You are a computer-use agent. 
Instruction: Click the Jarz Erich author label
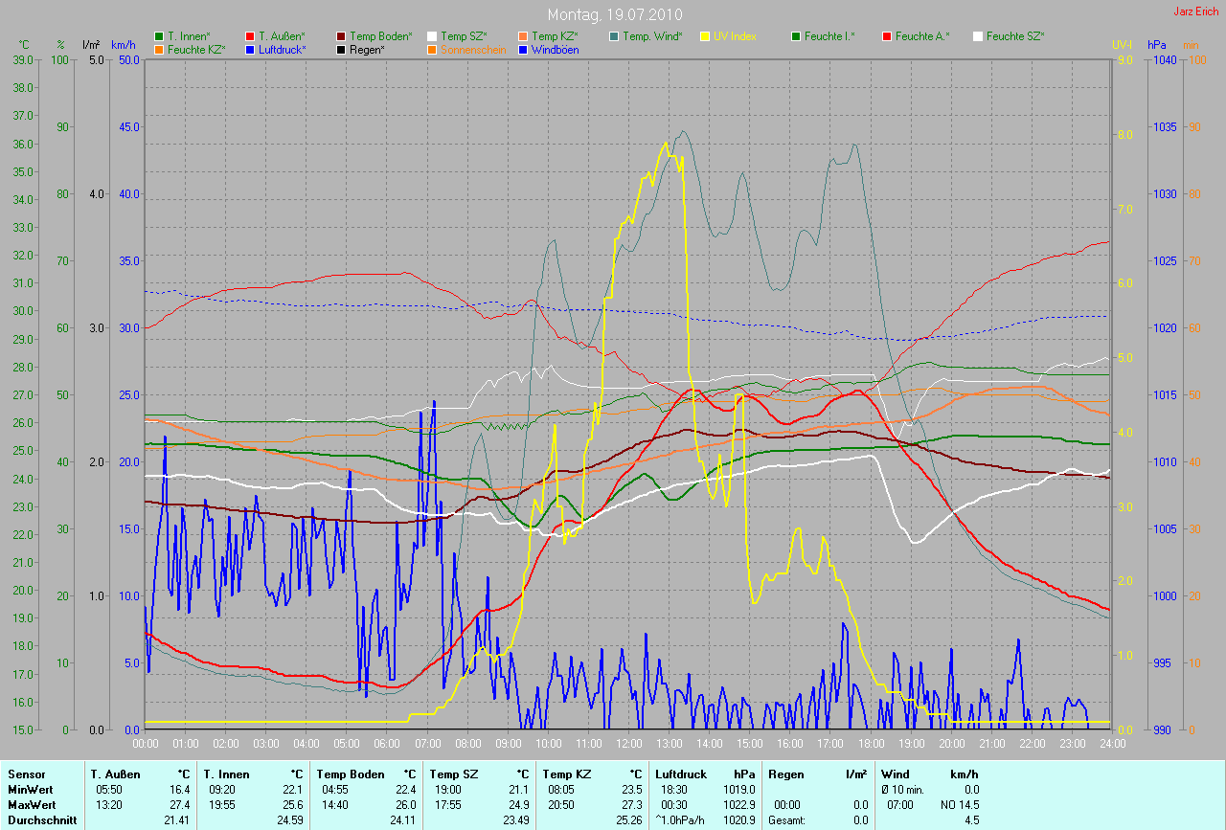[x=1196, y=11]
